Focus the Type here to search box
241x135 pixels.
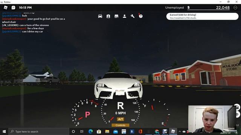coord(39,132)
